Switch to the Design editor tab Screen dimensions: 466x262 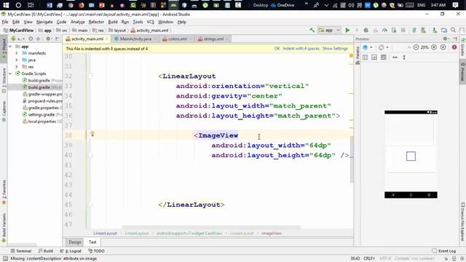point(75,242)
